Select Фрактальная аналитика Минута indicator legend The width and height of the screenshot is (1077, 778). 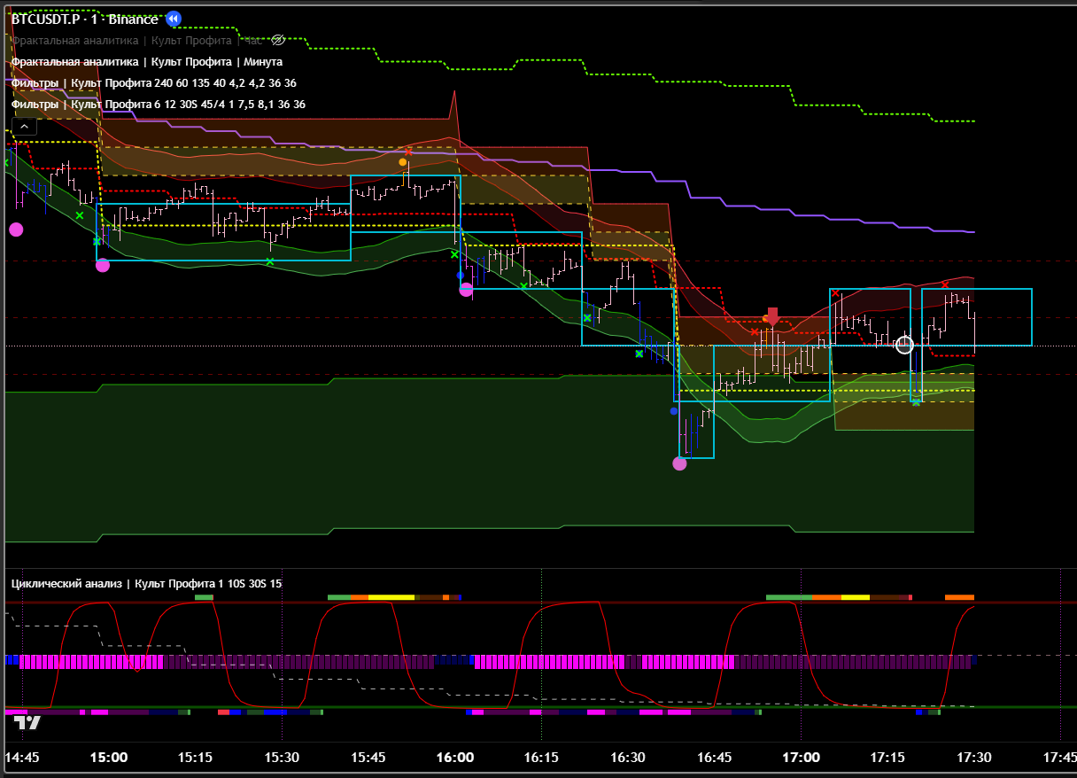(146, 61)
